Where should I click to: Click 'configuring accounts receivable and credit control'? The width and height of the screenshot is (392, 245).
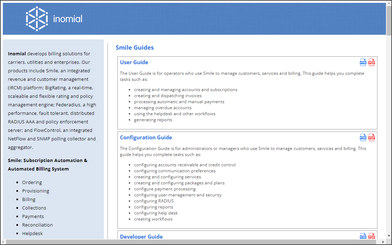(x=185, y=165)
